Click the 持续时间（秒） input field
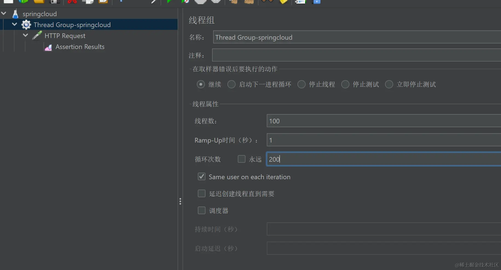 (384, 229)
